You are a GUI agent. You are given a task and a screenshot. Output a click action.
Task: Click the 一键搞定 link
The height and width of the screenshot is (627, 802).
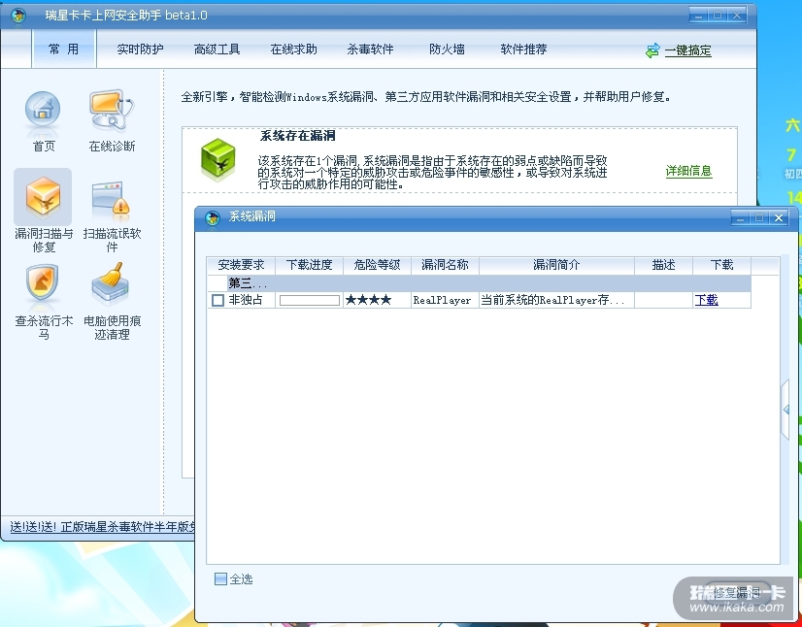point(688,50)
